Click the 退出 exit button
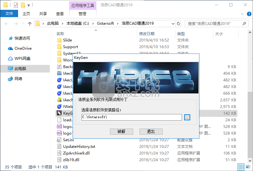This screenshot has width=253, height=171. pyautogui.click(x=151, y=131)
